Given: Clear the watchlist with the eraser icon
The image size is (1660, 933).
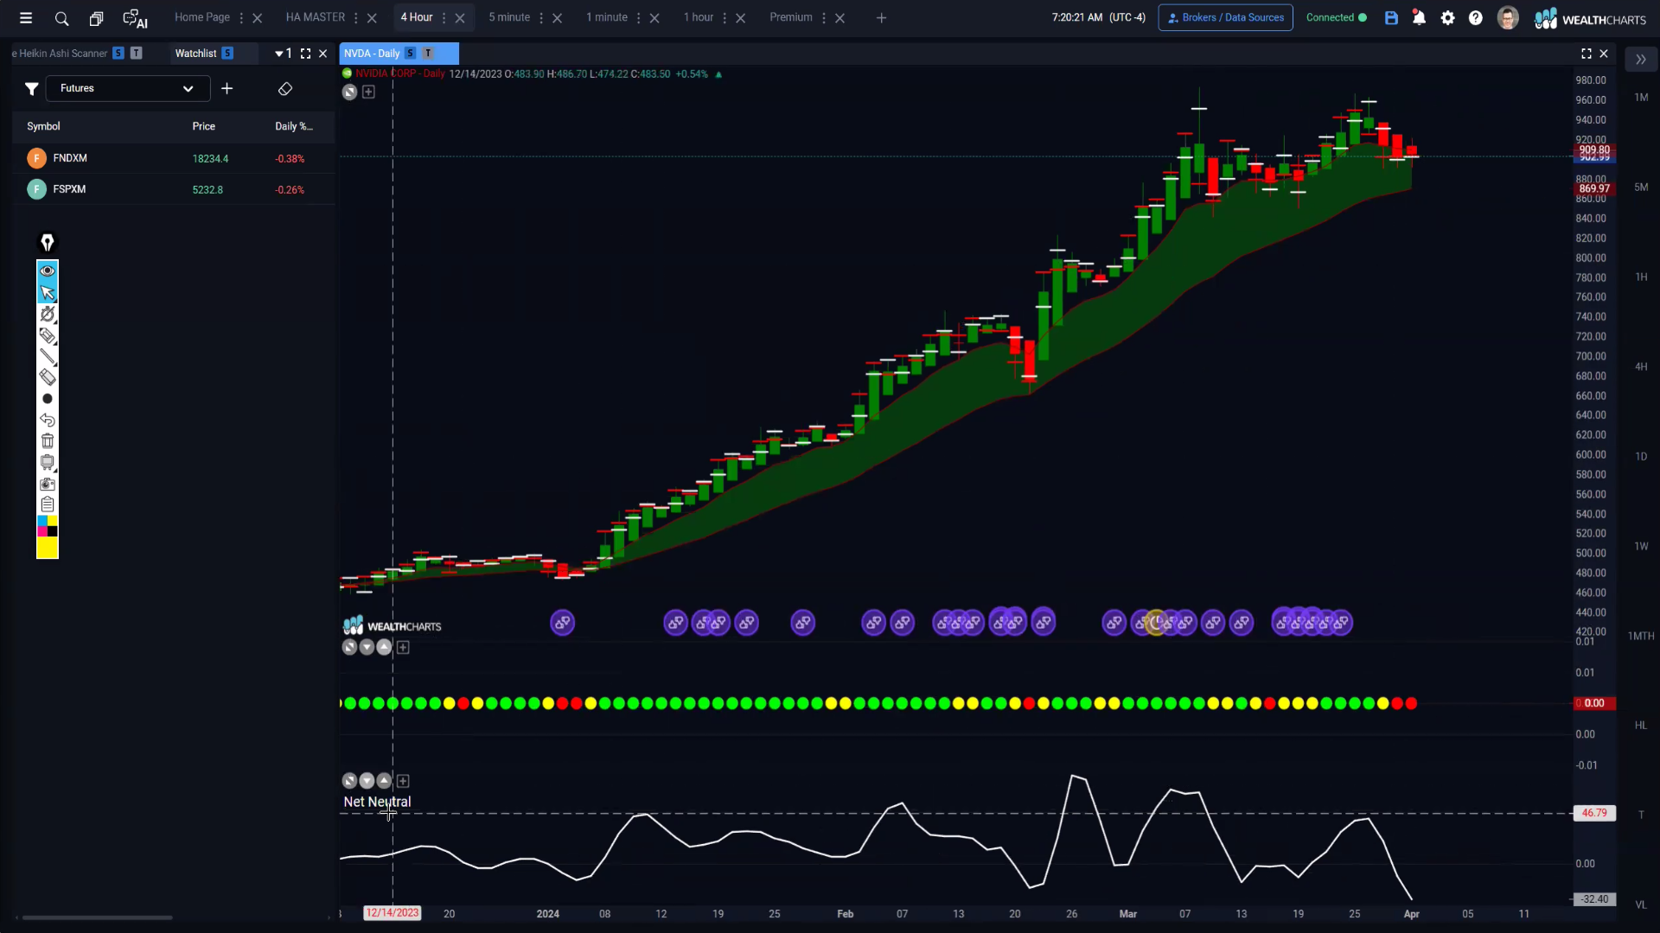Looking at the screenshot, I should click(x=285, y=88).
